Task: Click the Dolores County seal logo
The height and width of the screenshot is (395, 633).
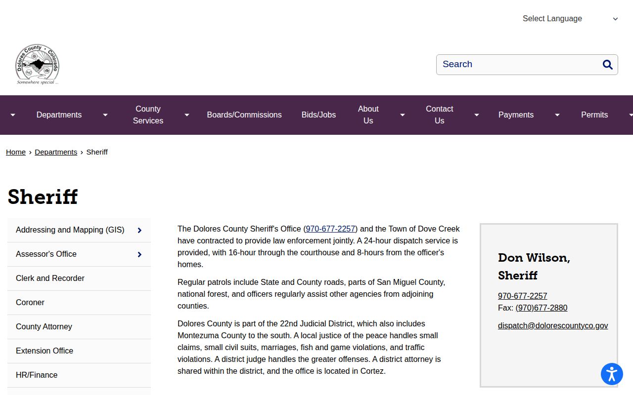Action: 37,64
